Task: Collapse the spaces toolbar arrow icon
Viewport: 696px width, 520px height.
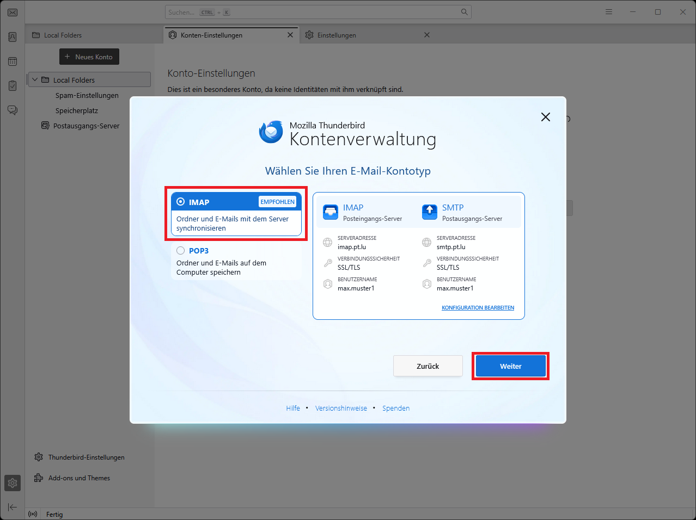Action: coord(13,507)
